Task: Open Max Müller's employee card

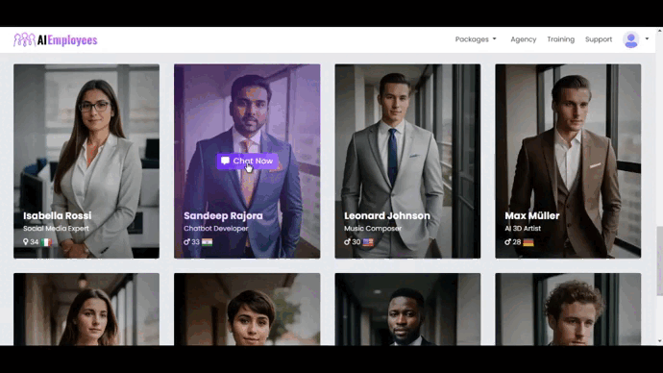Action: pos(568,162)
